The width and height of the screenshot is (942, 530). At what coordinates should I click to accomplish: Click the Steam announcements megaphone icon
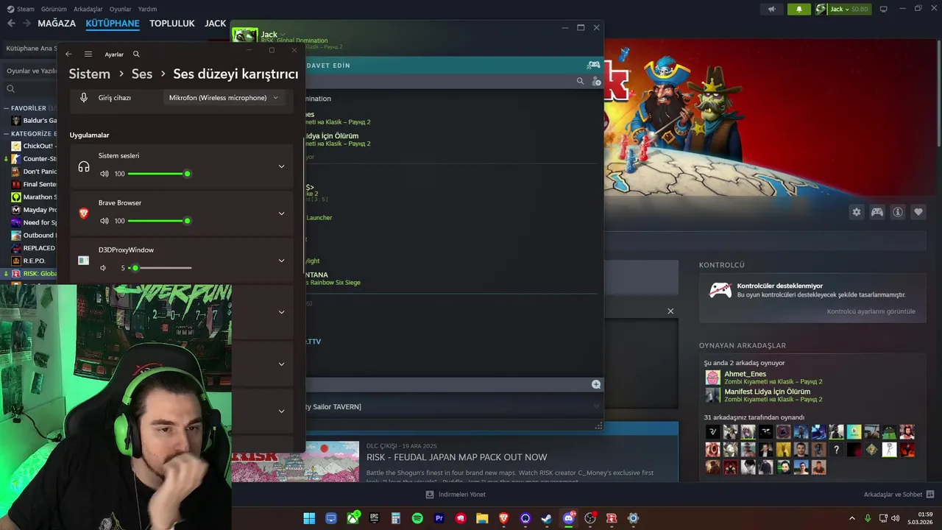[772, 9]
